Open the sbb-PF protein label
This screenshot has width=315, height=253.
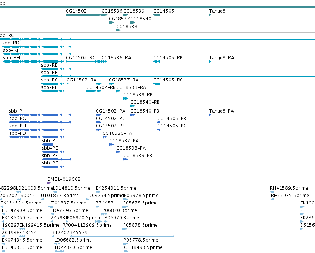click(50, 156)
